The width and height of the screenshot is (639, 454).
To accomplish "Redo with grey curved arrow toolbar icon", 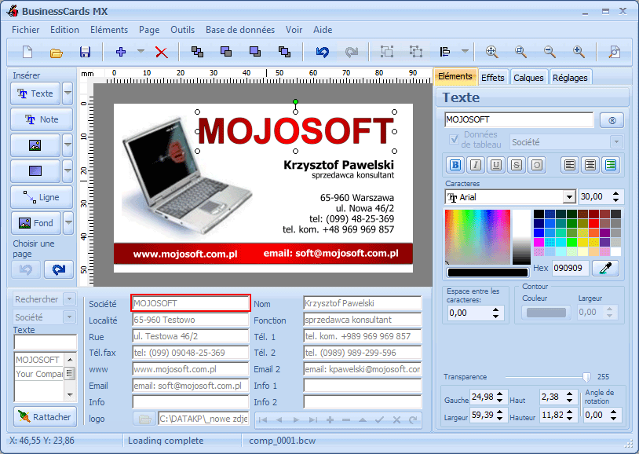I will pos(351,52).
